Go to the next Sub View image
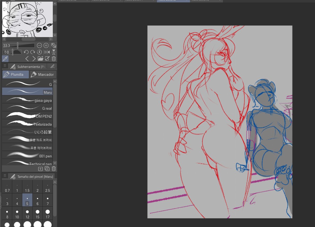This screenshot has width=315, height=227. (x=34, y=59)
